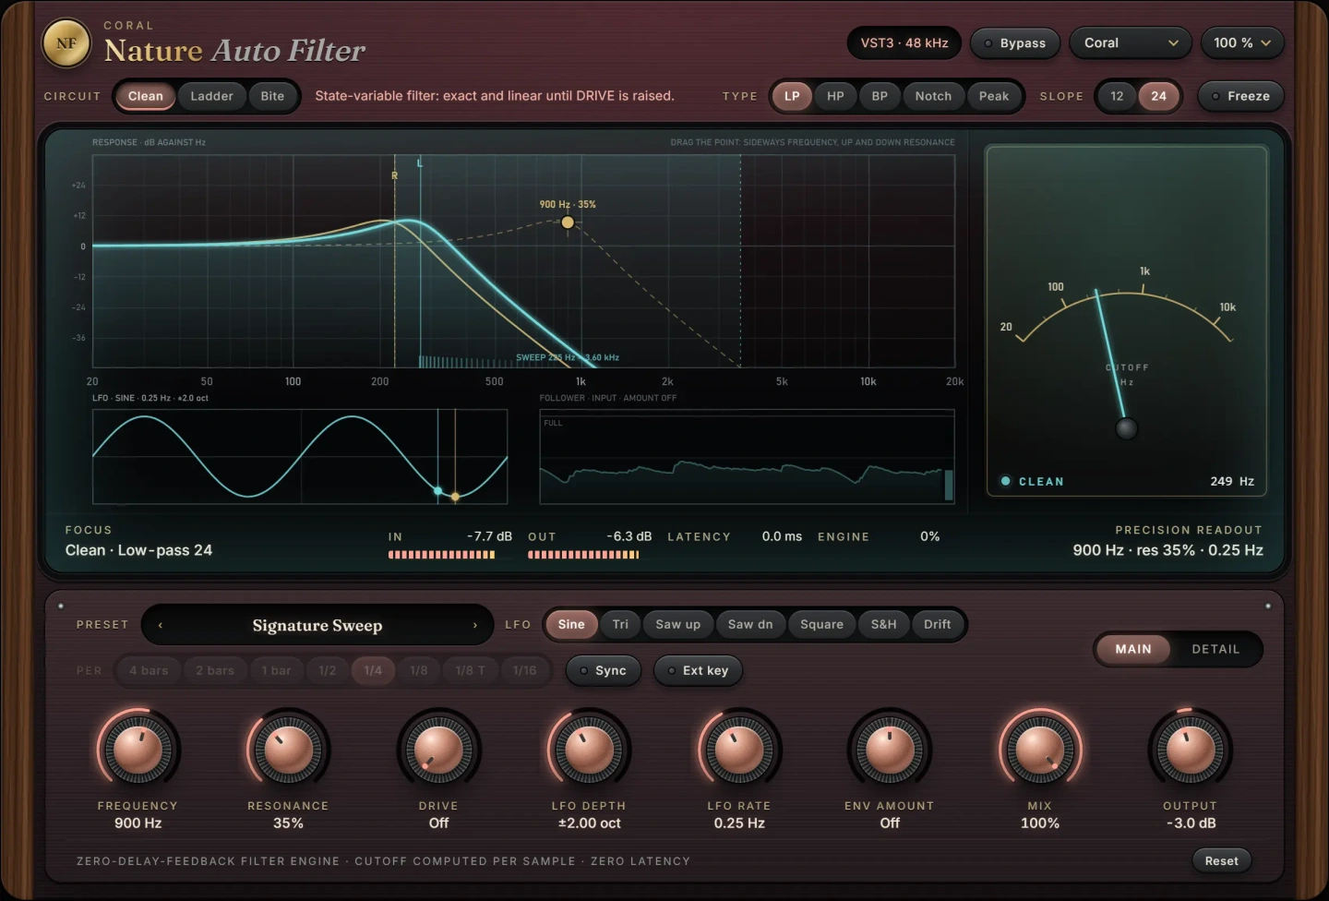Set LFO shape to Square
Image resolution: width=1329 pixels, height=901 pixels.
click(821, 624)
